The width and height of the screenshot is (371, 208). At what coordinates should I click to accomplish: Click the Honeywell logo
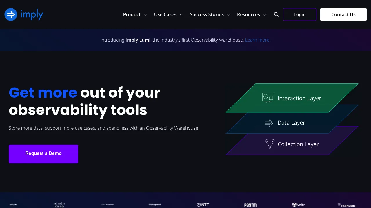pos(155,205)
